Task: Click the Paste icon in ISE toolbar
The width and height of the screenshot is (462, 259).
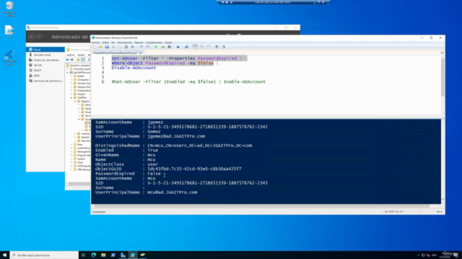Action: 126,47
